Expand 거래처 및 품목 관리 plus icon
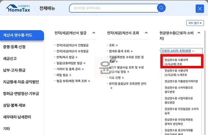 tap(83, 69)
